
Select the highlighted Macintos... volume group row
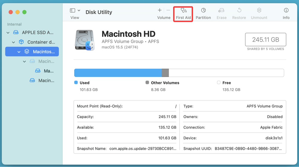[x=32, y=51]
